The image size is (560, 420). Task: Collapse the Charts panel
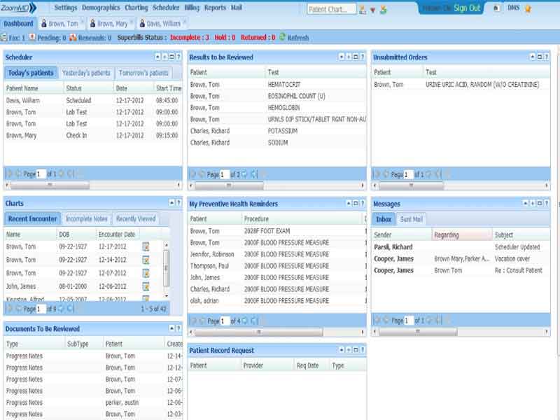click(x=171, y=203)
